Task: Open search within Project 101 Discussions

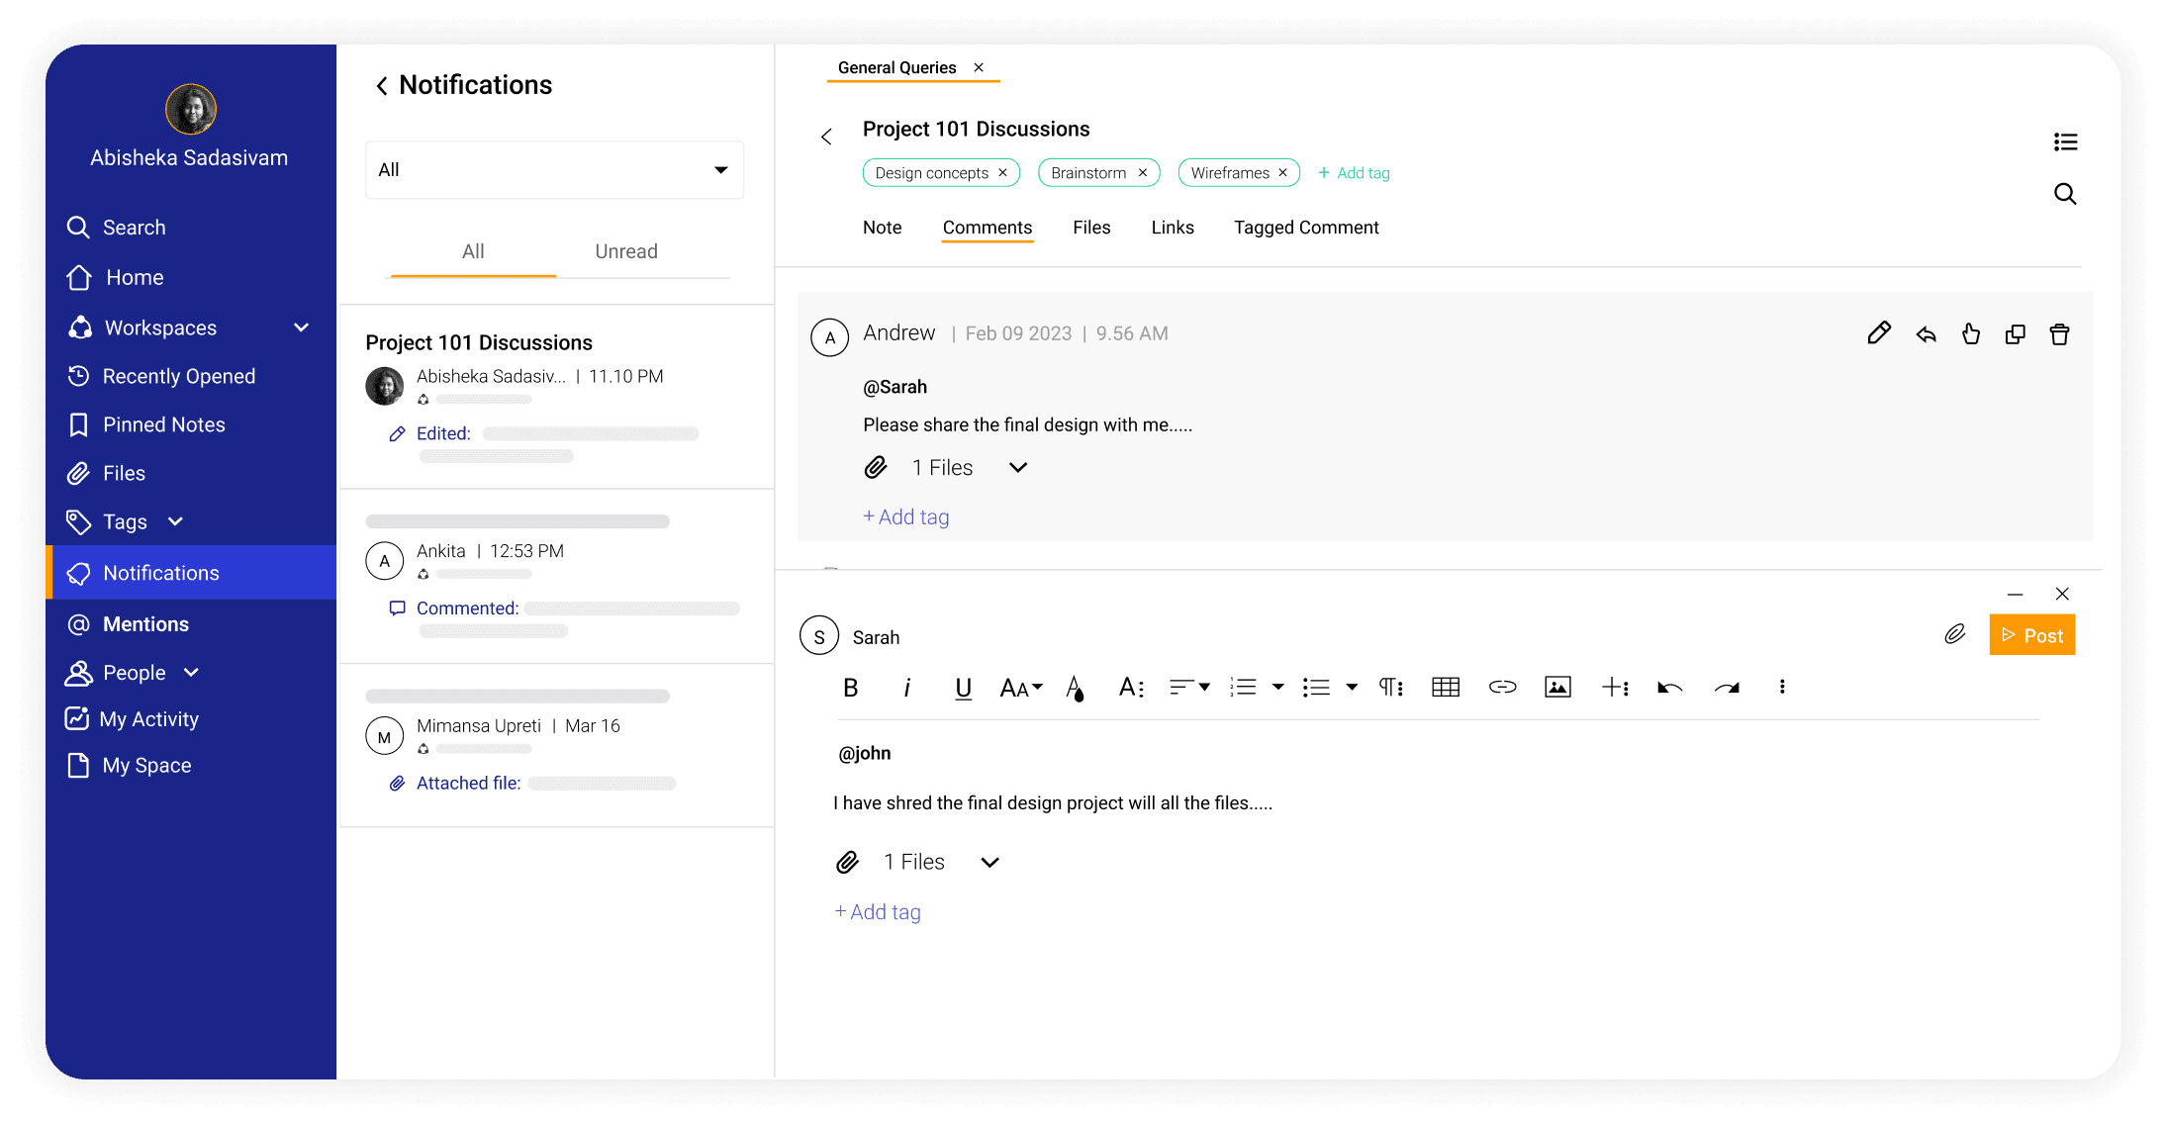Action: coord(2065,194)
